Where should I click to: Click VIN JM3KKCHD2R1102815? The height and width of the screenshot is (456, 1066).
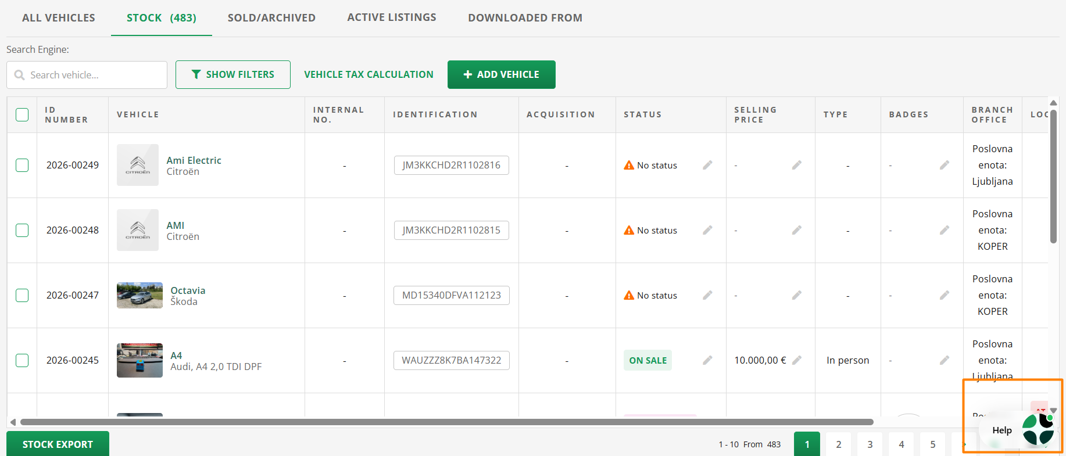[452, 230]
